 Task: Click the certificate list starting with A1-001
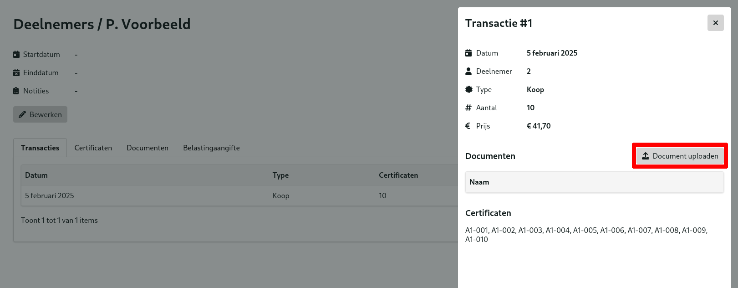click(586, 235)
